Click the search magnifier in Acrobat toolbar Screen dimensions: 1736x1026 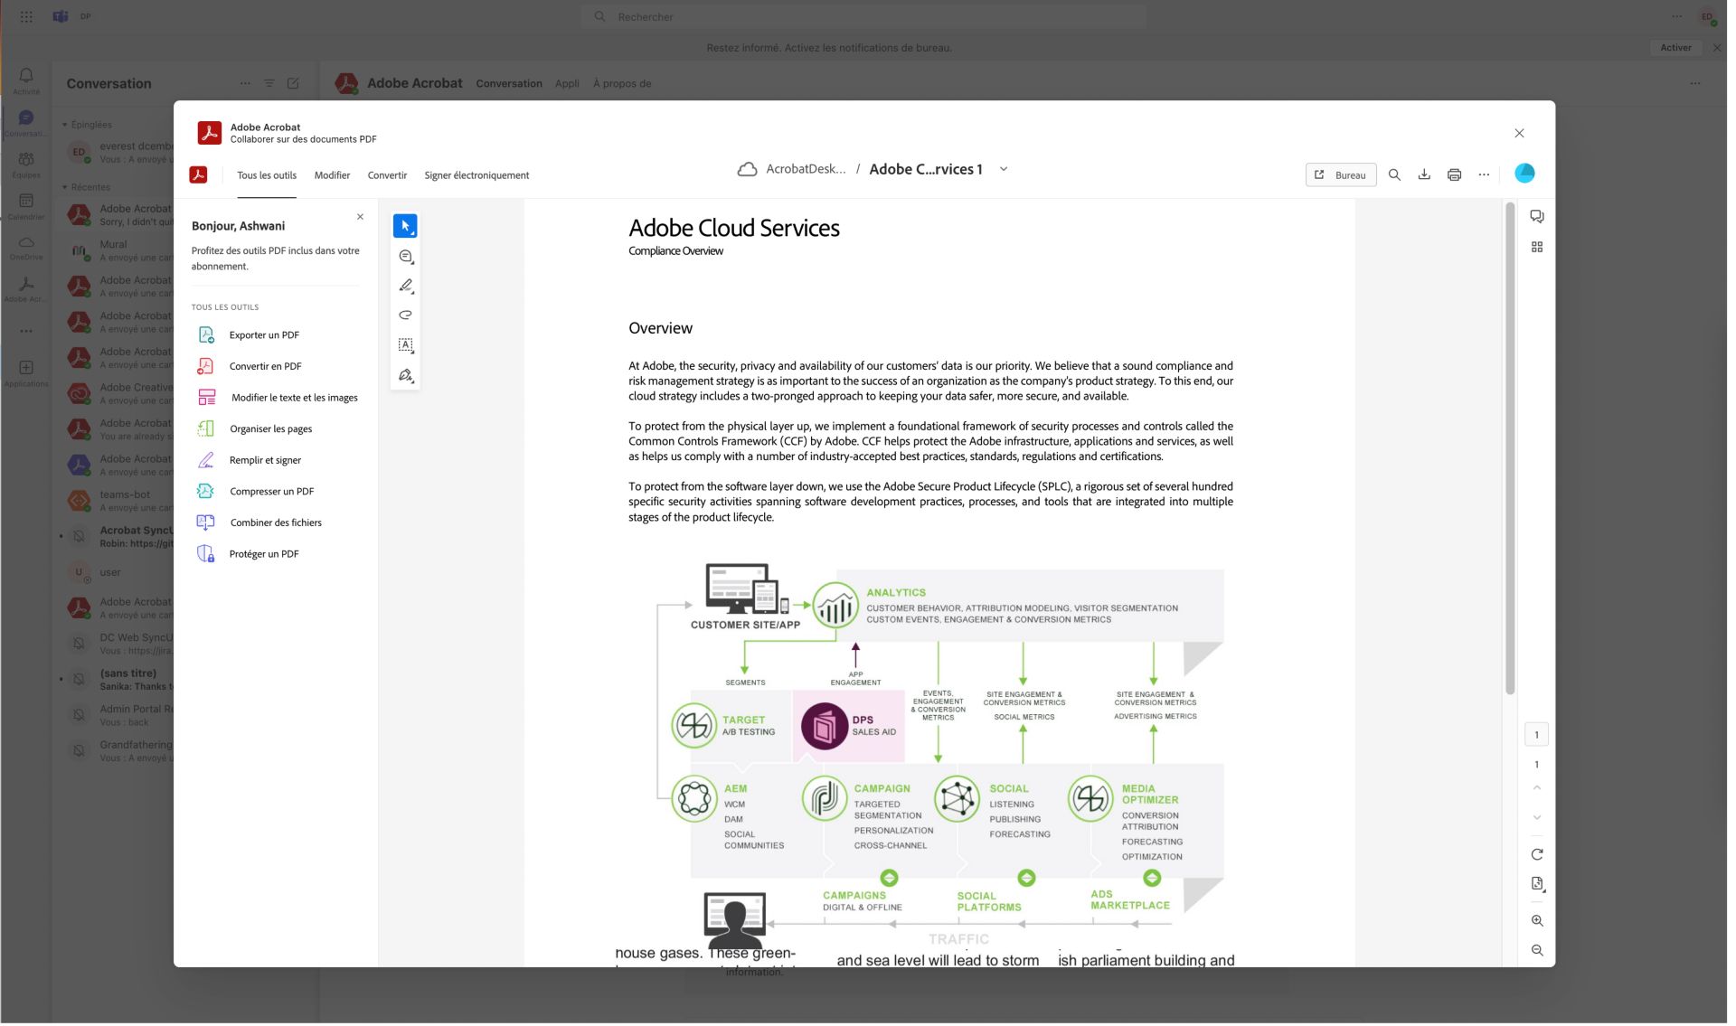[1394, 175]
